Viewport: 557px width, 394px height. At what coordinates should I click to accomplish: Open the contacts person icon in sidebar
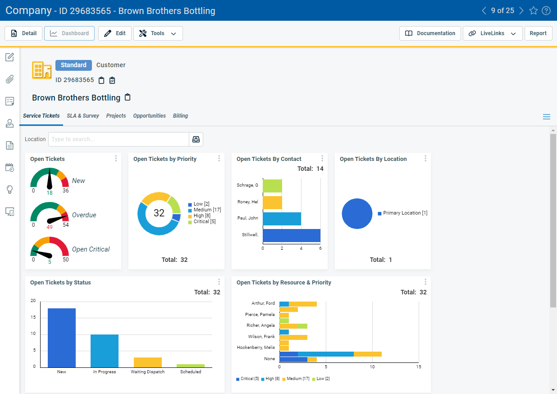tap(9, 124)
